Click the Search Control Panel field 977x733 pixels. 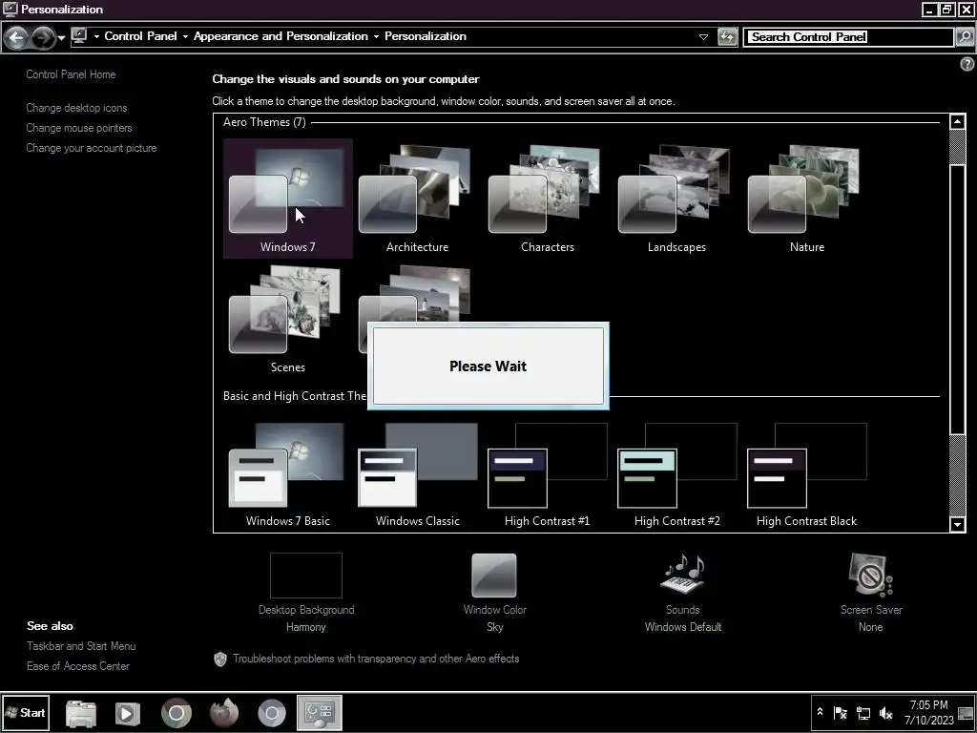tap(848, 37)
